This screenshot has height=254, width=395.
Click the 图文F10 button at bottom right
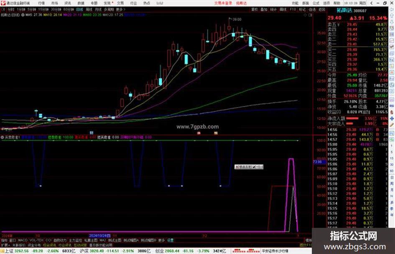point(306,245)
